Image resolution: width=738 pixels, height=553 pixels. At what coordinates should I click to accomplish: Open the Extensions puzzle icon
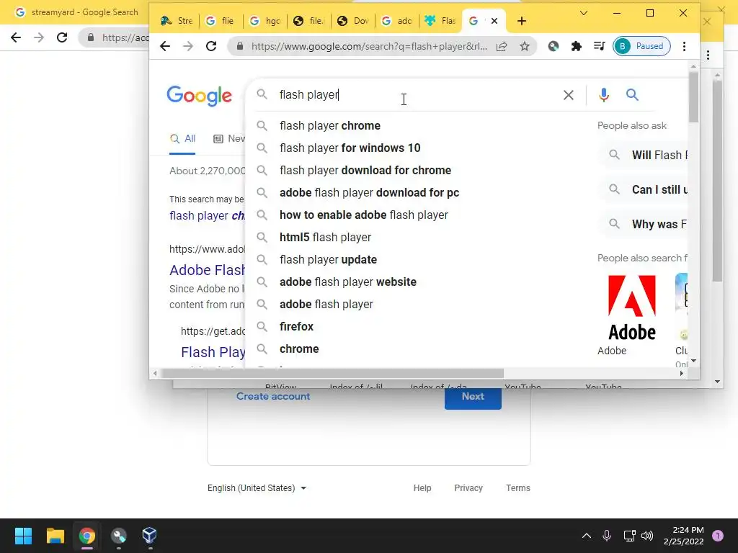point(576,46)
